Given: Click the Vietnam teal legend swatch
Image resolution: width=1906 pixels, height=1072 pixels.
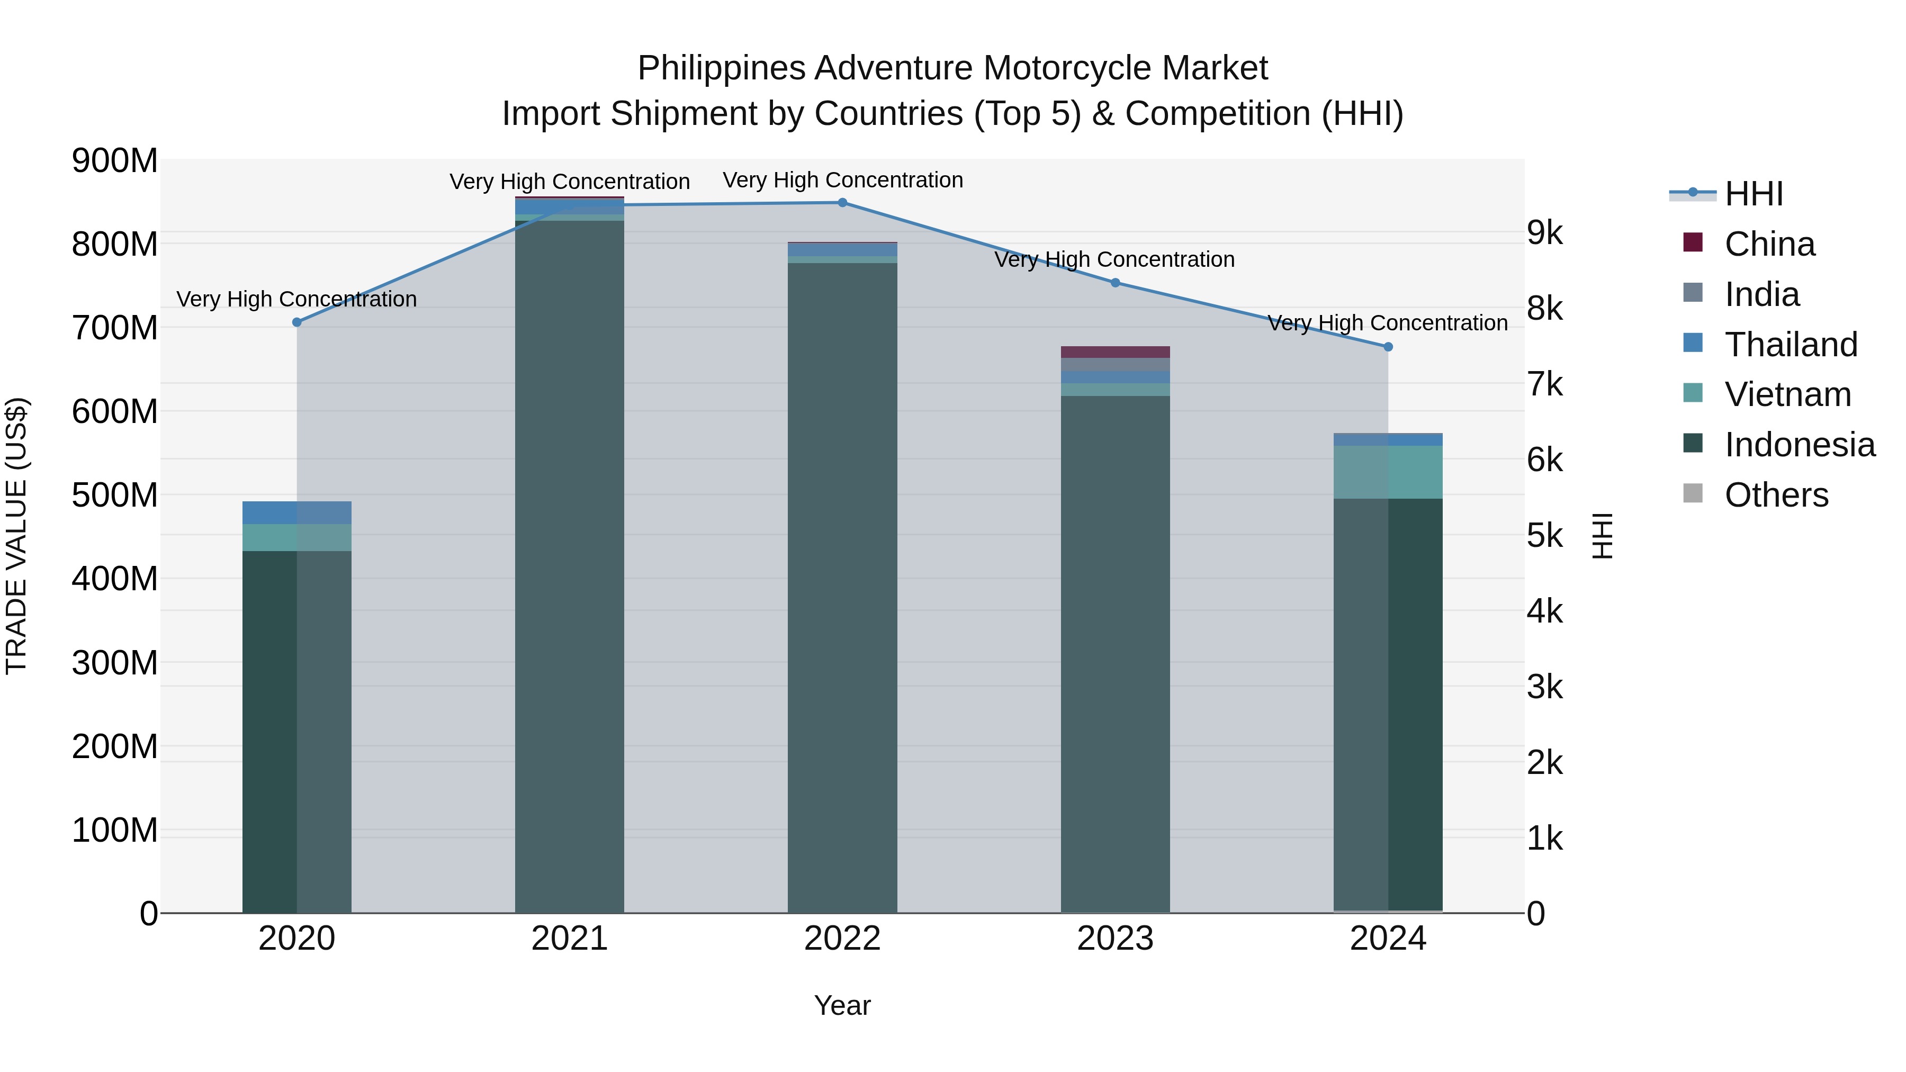Looking at the screenshot, I should pos(1693,393).
